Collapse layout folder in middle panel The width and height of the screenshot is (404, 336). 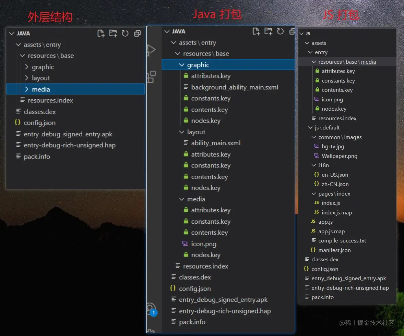[x=182, y=132]
